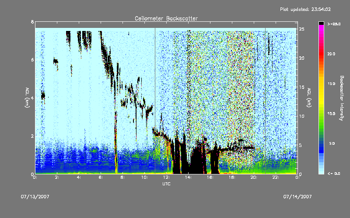Click the red region near 20.0 on the colorbar
Screen dimensions: 350x218
(321, 53)
